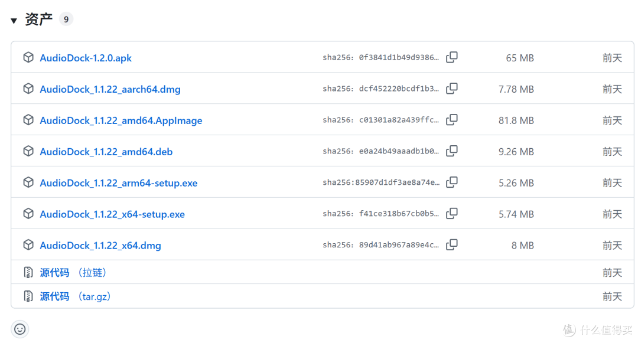Click package icon beside AudioDock-1.2.0.apk
Viewport: 638px width, 343px height.
click(28, 57)
